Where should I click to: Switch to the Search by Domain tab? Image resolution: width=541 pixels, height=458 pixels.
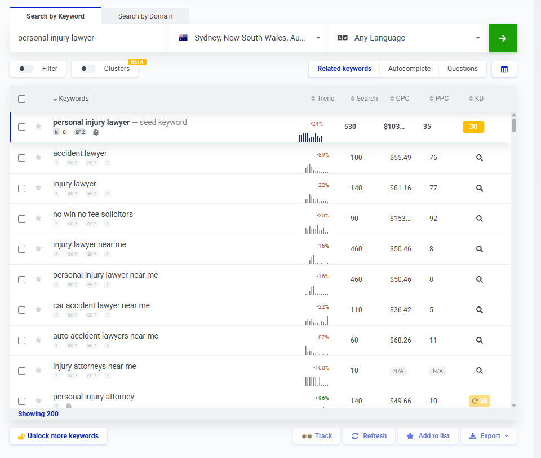[145, 16]
